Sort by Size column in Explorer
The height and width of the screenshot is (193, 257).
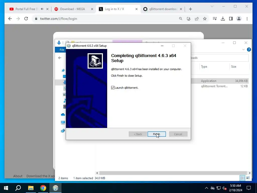[239, 66]
